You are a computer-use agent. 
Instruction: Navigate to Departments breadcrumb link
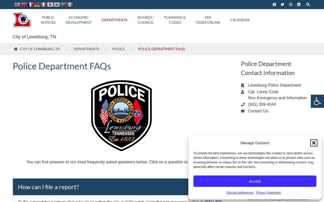click(x=86, y=49)
